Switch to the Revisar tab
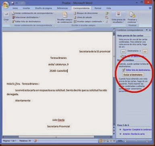The width and height of the screenshot is (155, 146). 98,8
